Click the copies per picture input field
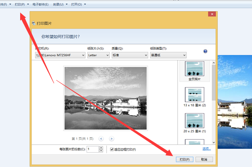This screenshot has width=252, height=167. (x=93, y=149)
